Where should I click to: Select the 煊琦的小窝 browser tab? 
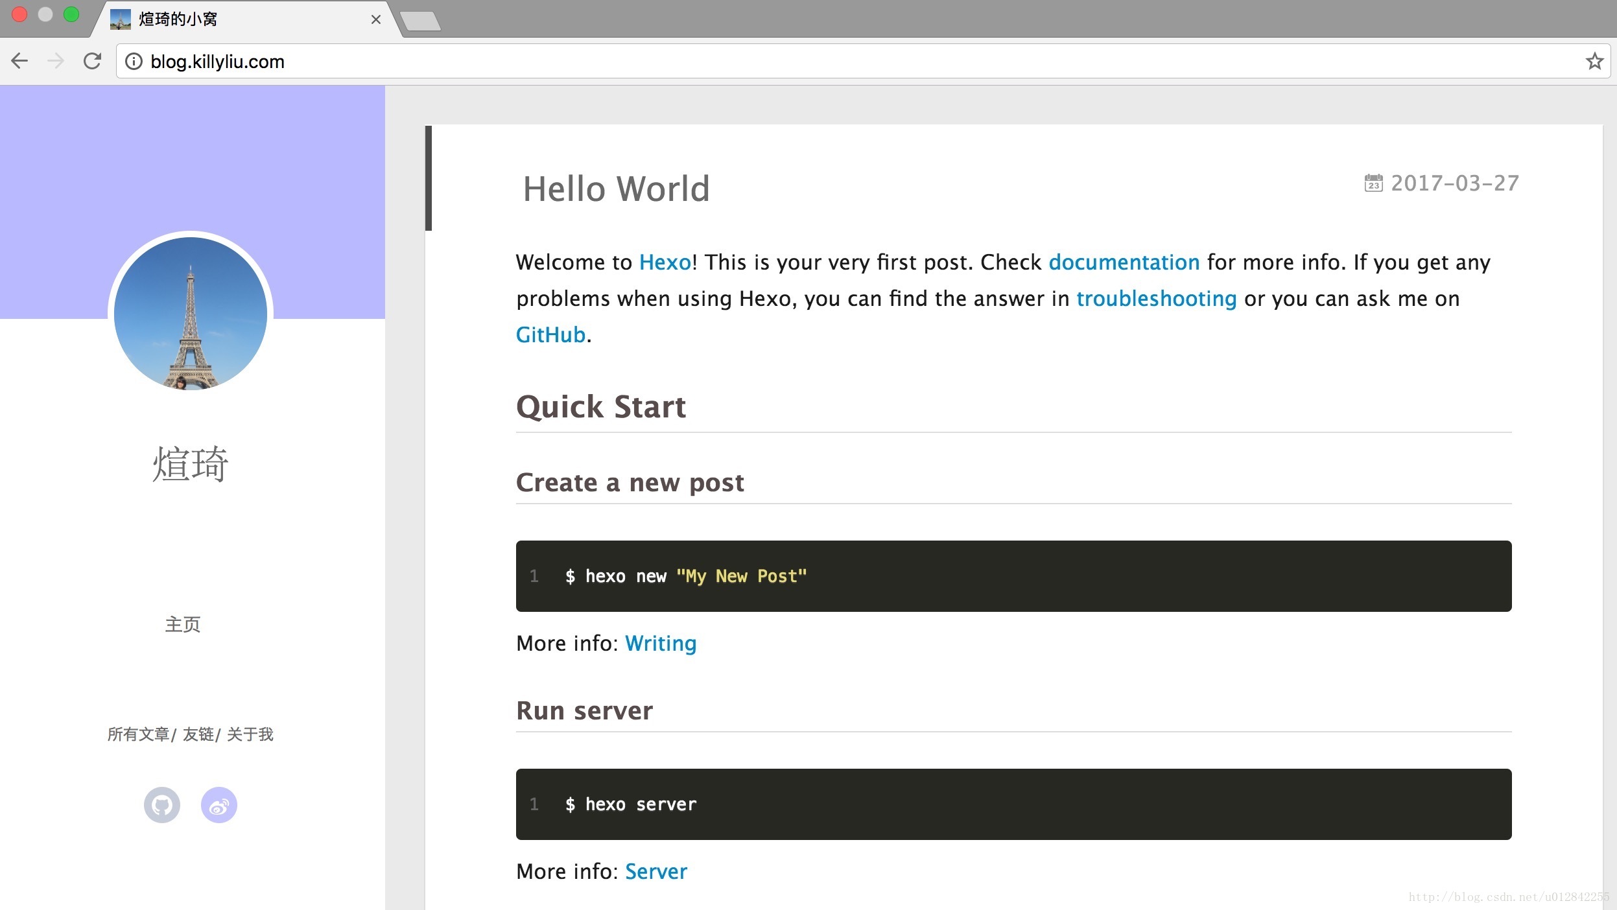[246, 19]
